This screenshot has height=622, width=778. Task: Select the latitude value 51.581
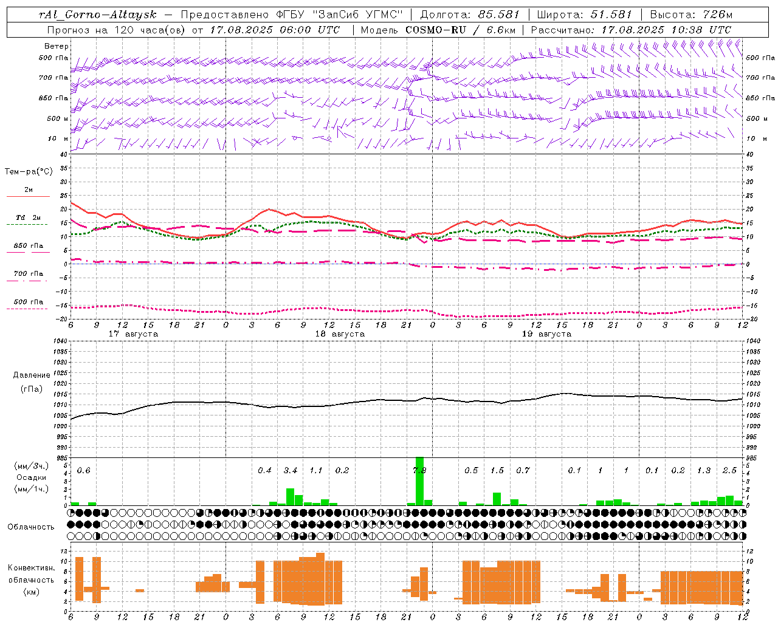(x=611, y=15)
